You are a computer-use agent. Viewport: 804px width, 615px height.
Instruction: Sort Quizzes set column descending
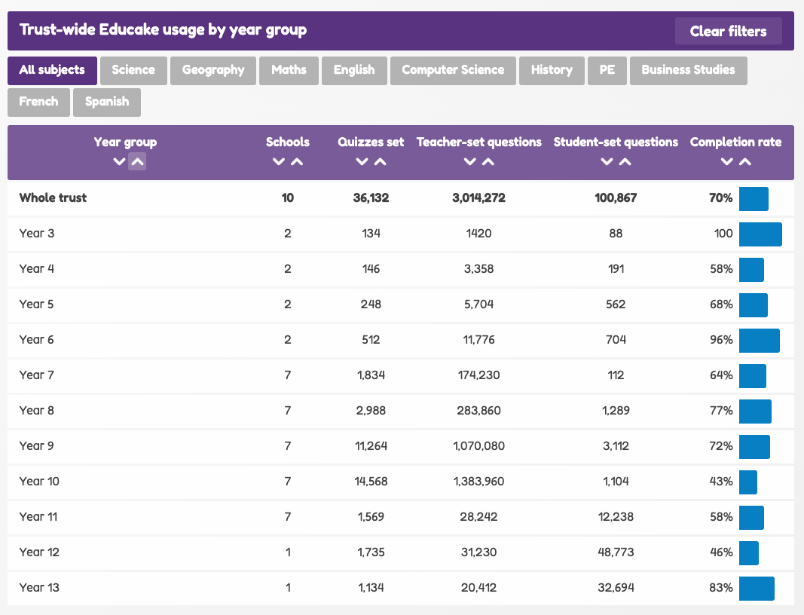362,161
